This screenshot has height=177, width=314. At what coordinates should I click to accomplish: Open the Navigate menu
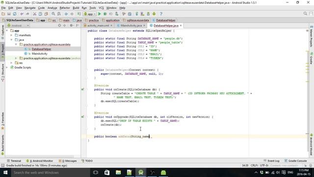30,8
